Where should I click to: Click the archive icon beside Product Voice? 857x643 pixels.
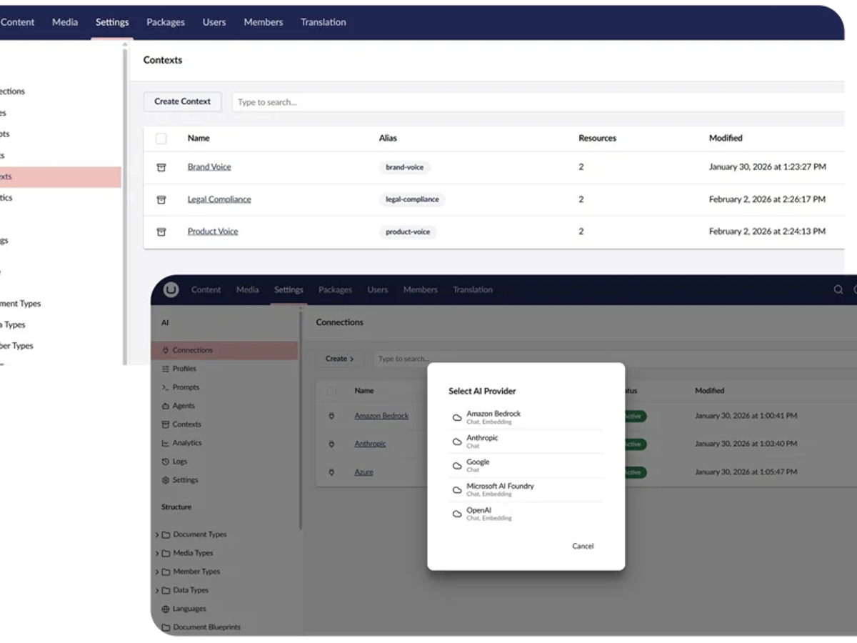coord(161,231)
